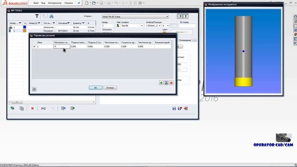Open the Станок machine dropdown
The image size is (297, 167).
tap(135, 17)
